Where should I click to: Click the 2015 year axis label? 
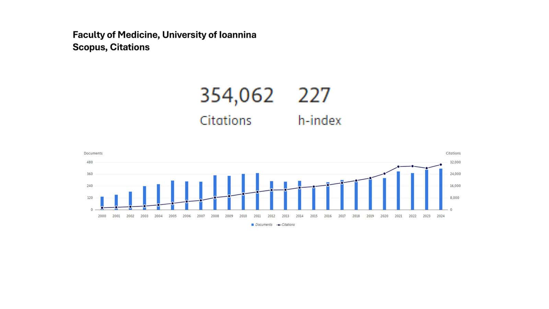point(314,216)
